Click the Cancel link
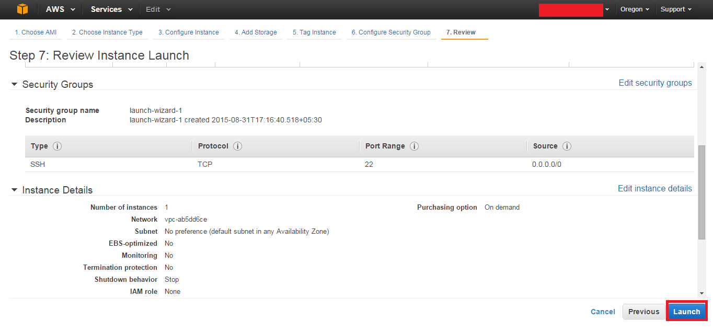 603,312
